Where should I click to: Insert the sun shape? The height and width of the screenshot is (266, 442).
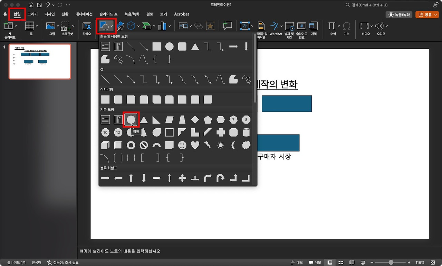click(x=221, y=145)
